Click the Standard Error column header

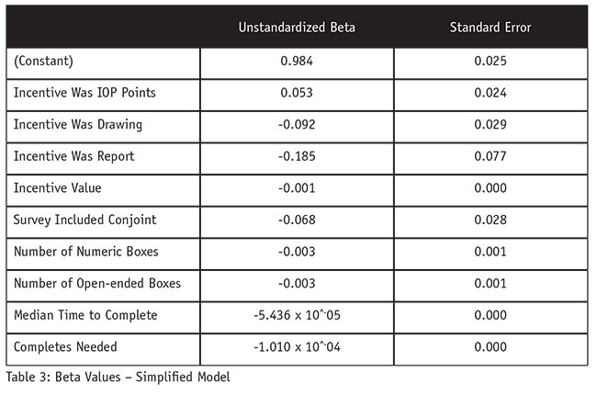click(490, 28)
